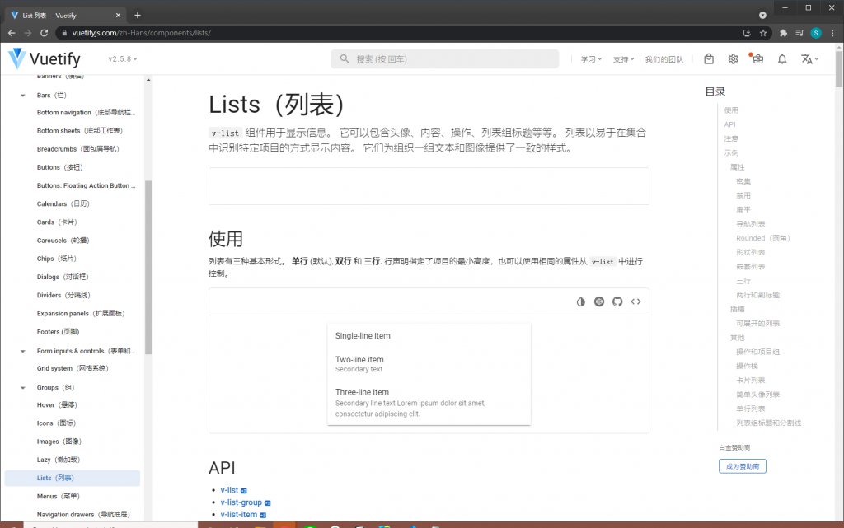Open the jobs briefcase icon with red dot
Image resolution: width=844 pixels, height=528 pixels.
(x=757, y=58)
